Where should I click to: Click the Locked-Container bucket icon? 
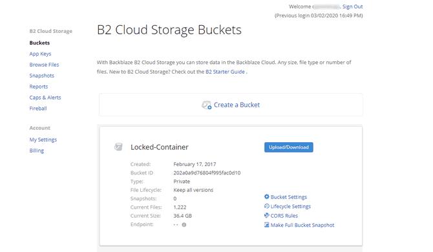coord(118,147)
